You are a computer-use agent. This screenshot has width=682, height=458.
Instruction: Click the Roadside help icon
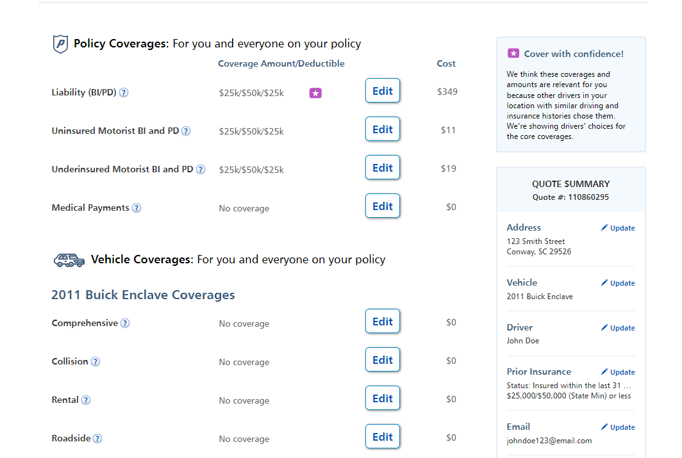97,438
